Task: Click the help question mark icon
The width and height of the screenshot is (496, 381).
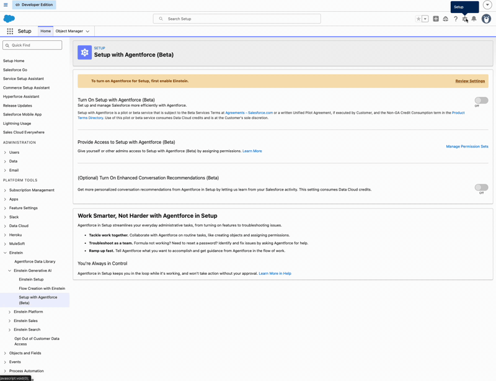Action: (456, 19)
